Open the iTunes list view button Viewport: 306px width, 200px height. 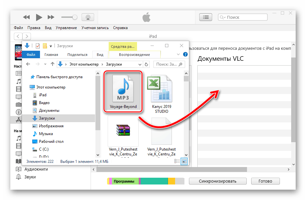[x=206, y=17]
